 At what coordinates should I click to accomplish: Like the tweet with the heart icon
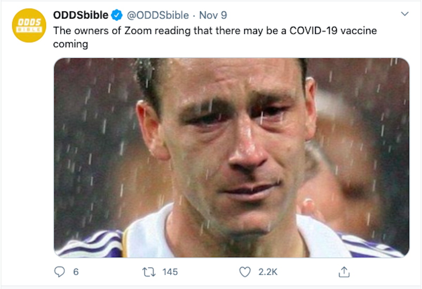pos(244,271)
